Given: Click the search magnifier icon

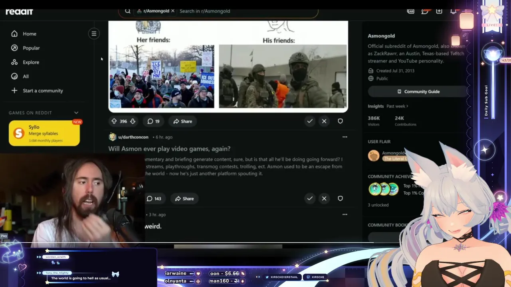Looking at the screenshot, I should point(128,11).
